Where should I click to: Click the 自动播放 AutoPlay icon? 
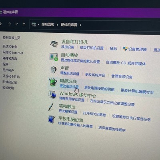point(54,57)
